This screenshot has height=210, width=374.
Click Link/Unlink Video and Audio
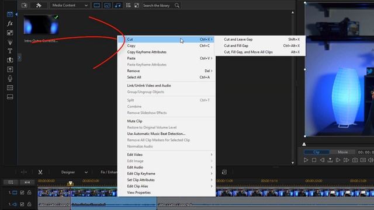[x=167, y=86]
